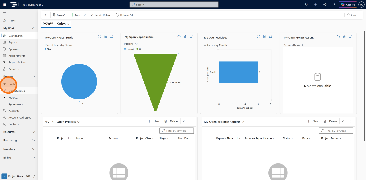
Task: Open the app launcher waffle menu
Action: (4, 5)
